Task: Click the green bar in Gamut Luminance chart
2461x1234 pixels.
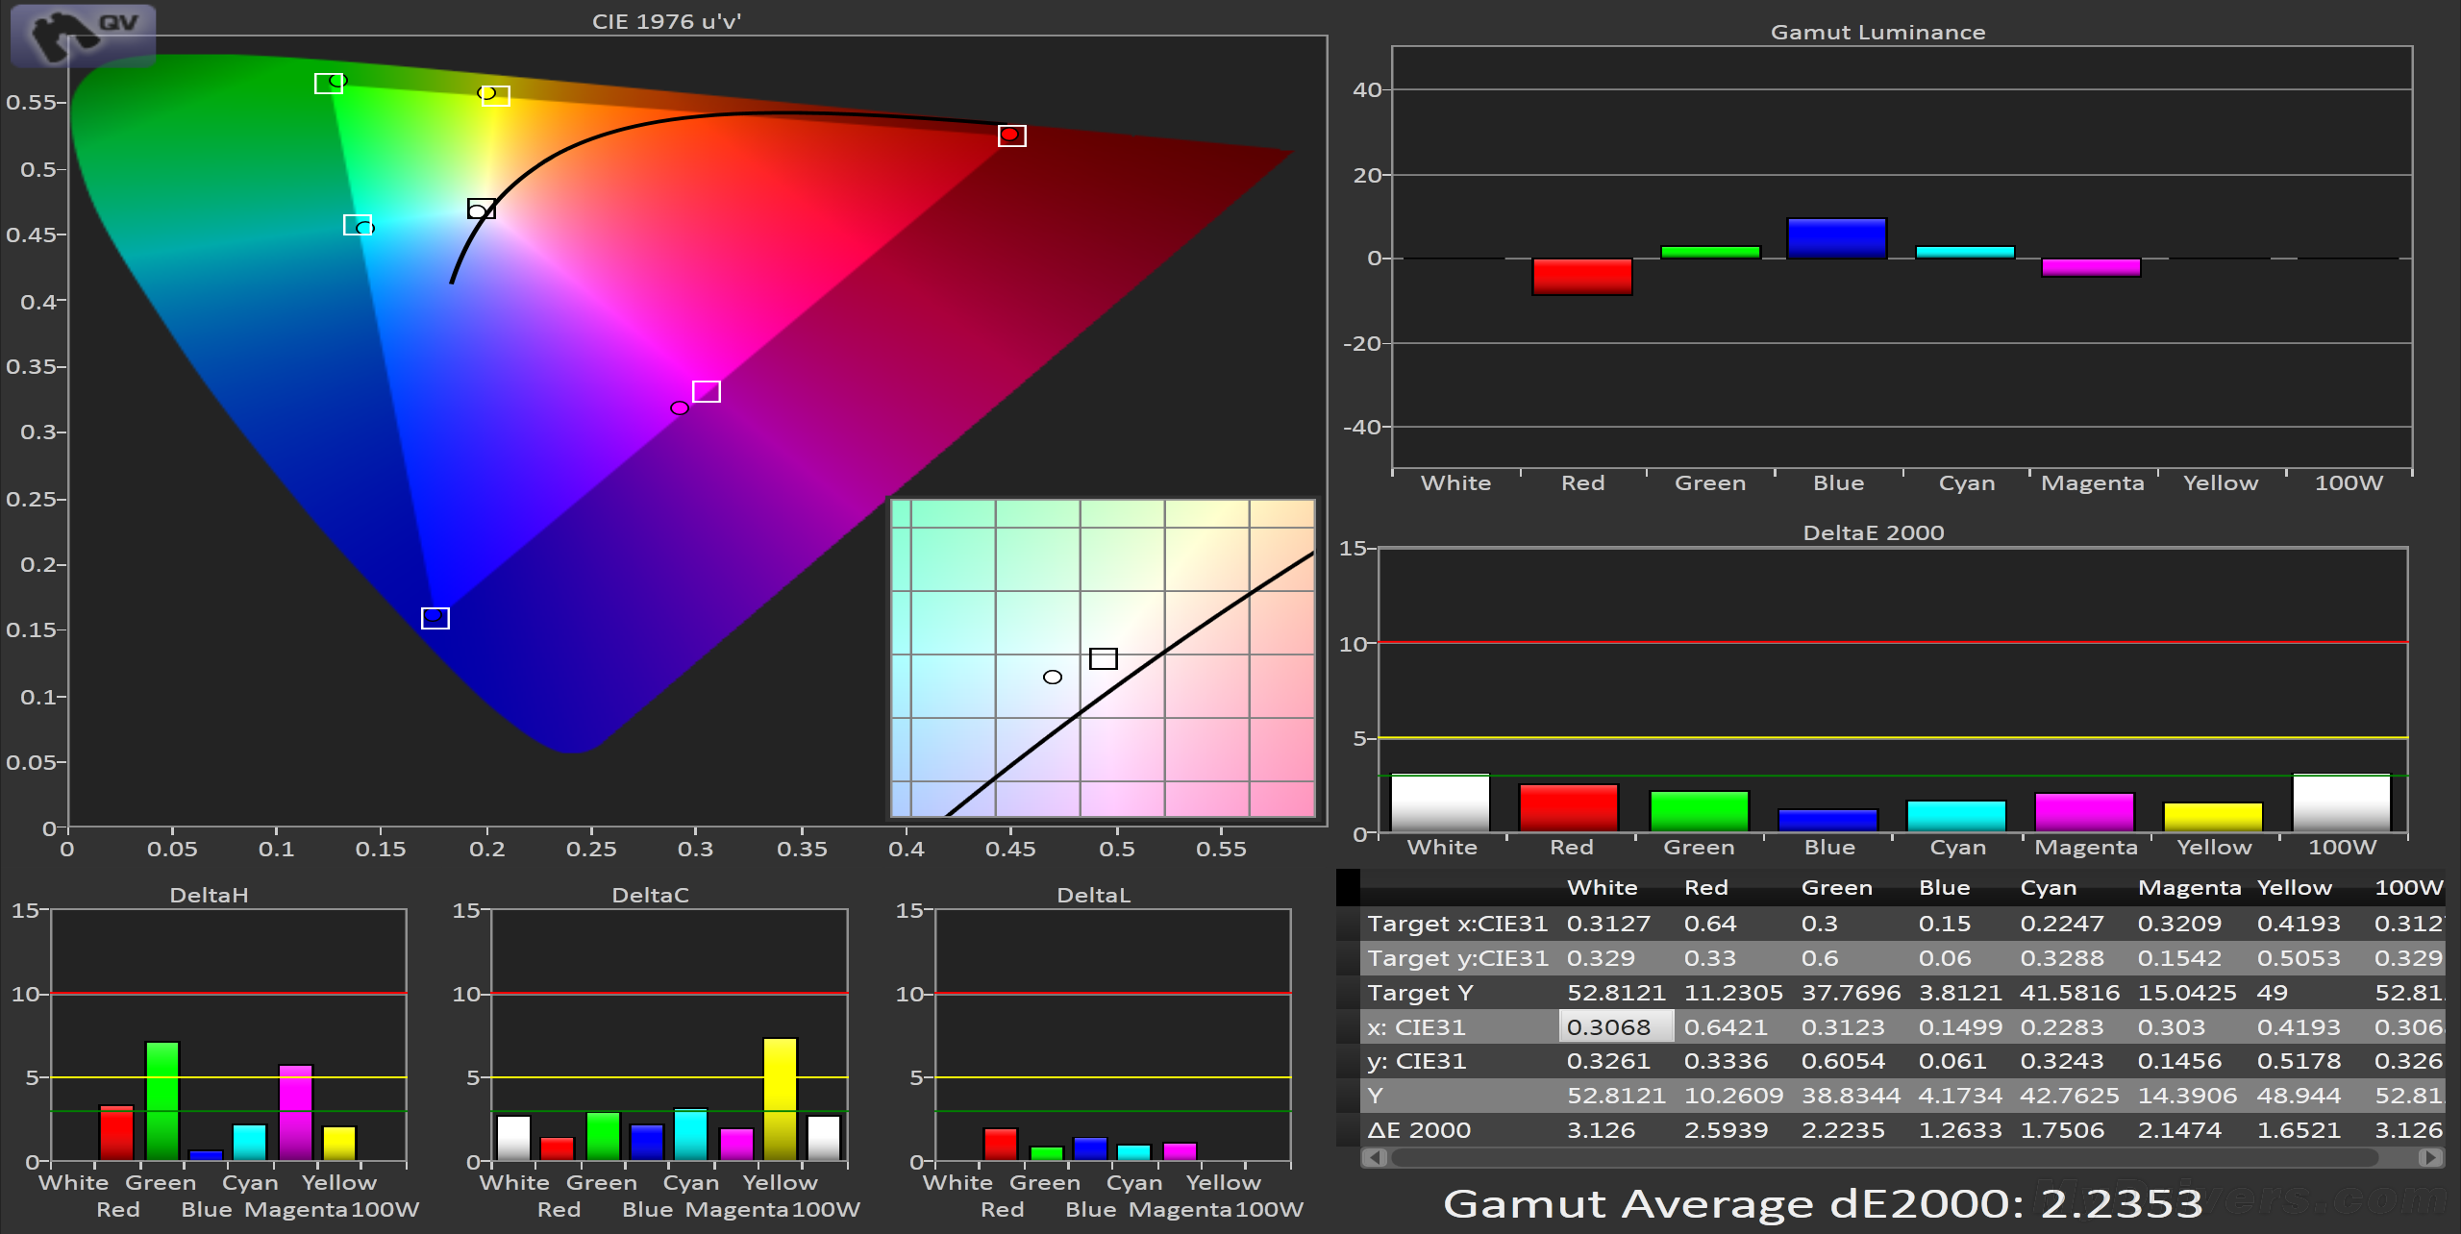Action: 1710,253
